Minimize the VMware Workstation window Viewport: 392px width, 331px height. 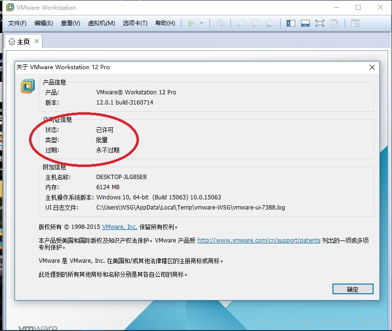336,7
